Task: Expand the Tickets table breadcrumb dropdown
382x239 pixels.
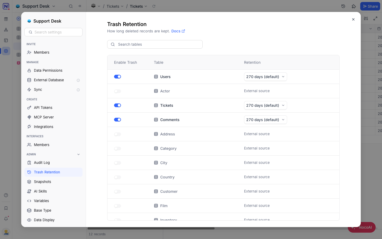Action: tap(122, 6)
